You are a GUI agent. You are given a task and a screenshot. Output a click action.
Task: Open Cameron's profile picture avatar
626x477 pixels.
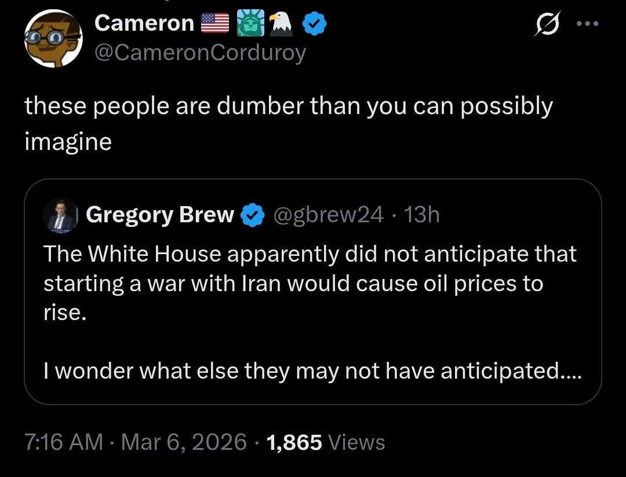point(52,38)
